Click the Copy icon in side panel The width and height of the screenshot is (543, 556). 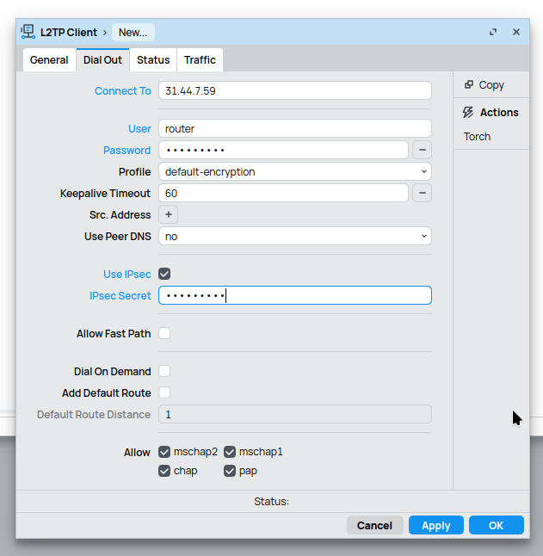point(469,85)
